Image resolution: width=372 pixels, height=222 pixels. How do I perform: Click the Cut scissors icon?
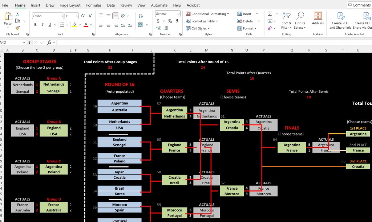(17, 14)
